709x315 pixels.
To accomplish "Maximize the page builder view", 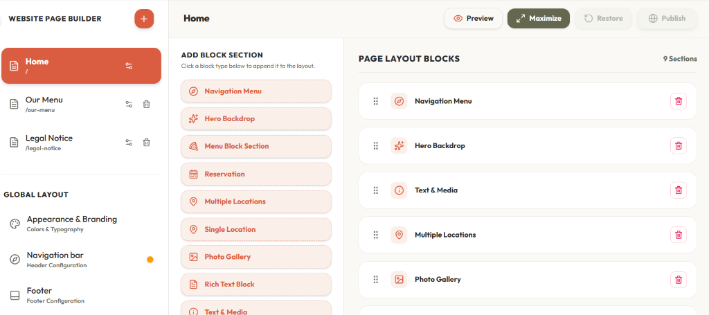I will point(539,19).
